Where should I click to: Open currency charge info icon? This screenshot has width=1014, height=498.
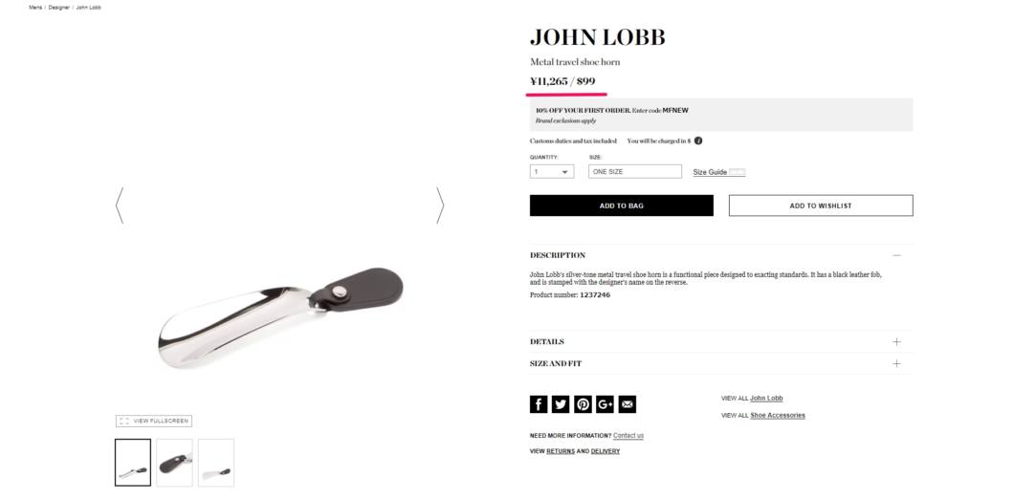(698, 141)
